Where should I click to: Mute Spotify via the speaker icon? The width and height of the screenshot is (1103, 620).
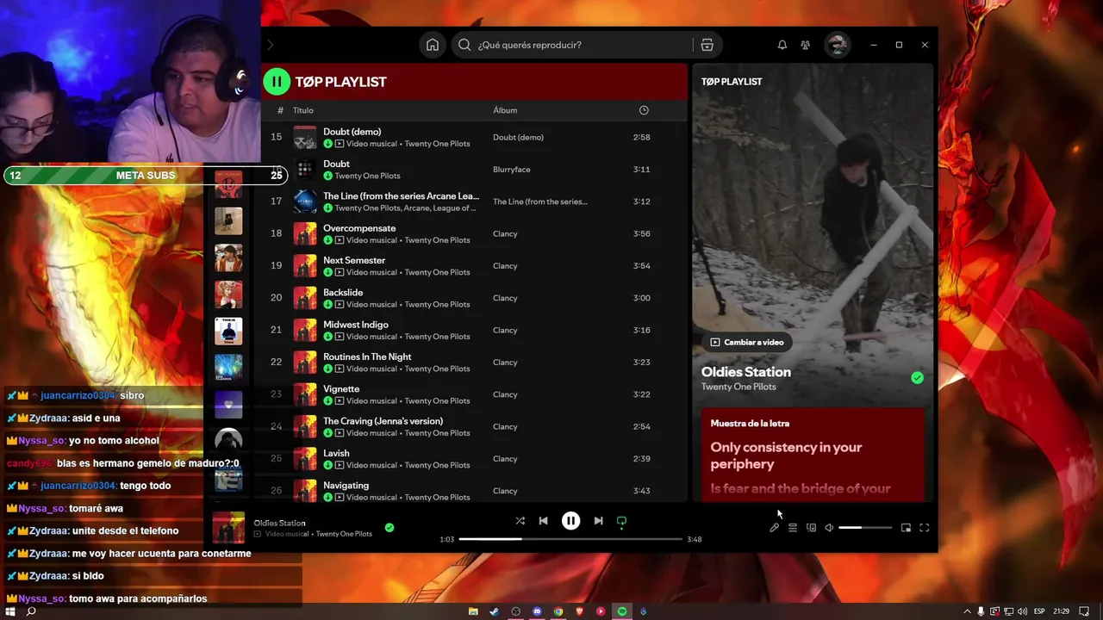(x=829, y=528)
